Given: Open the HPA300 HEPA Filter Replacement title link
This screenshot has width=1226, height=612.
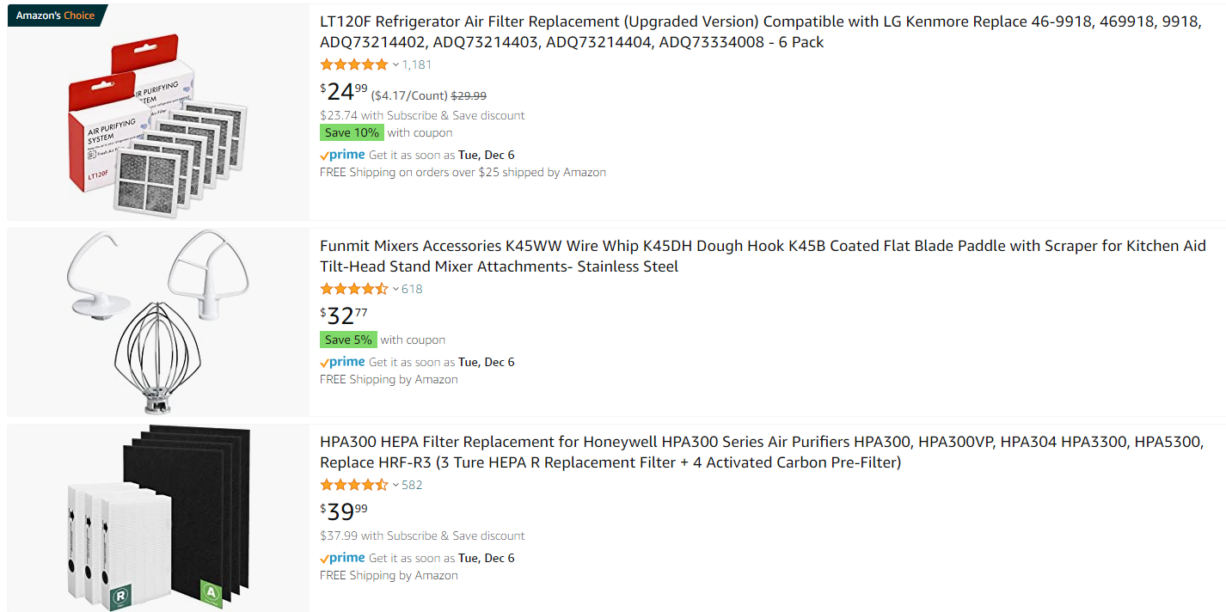Looking at the screenshot, I should tap(761, 452).
